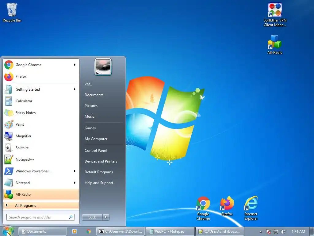Expand Notepad recent files arrow
This screenshot has width=314, height=236.
[75, 183]
